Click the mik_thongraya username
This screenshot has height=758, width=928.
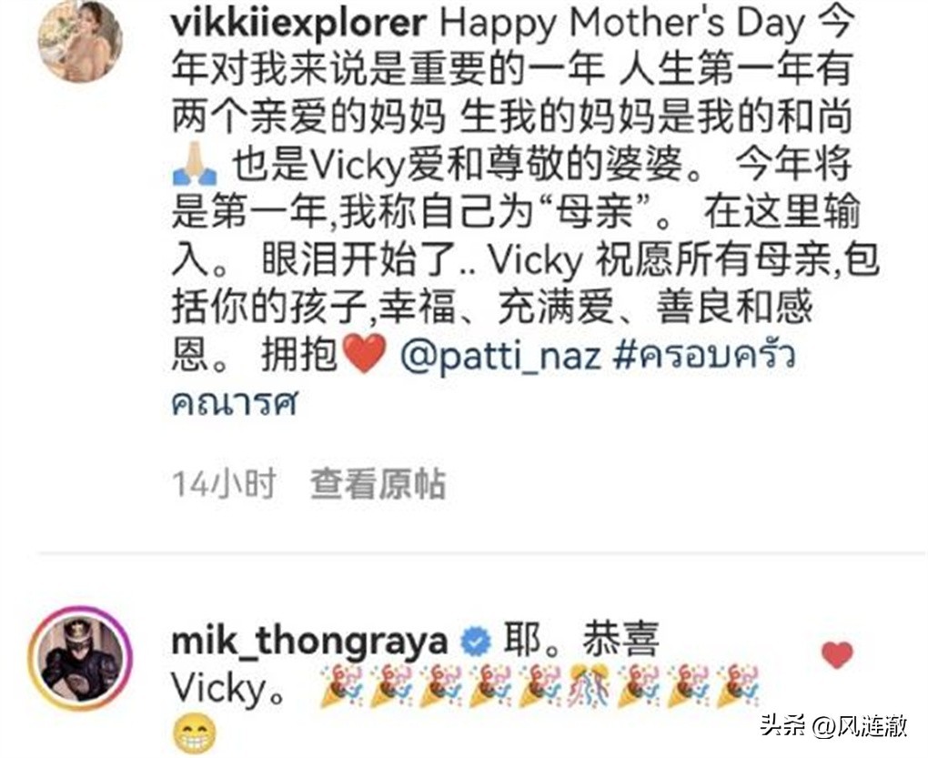pyautogui.click(x=309, y=641)
